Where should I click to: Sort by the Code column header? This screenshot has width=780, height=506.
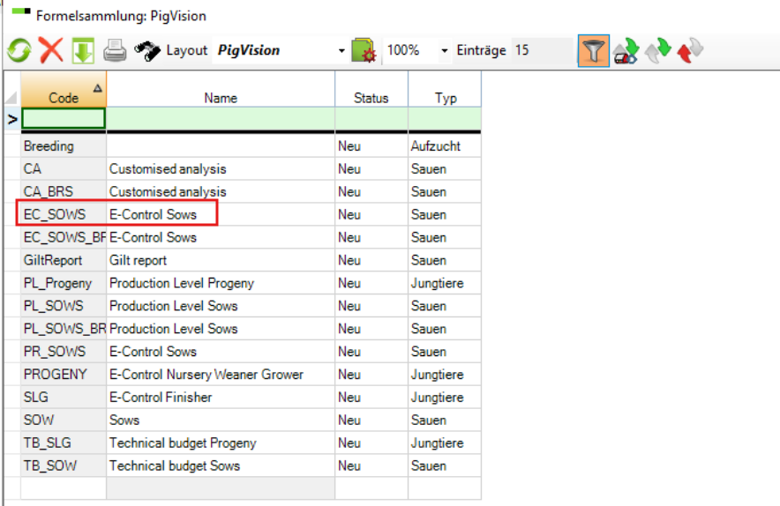pos(64,89)
